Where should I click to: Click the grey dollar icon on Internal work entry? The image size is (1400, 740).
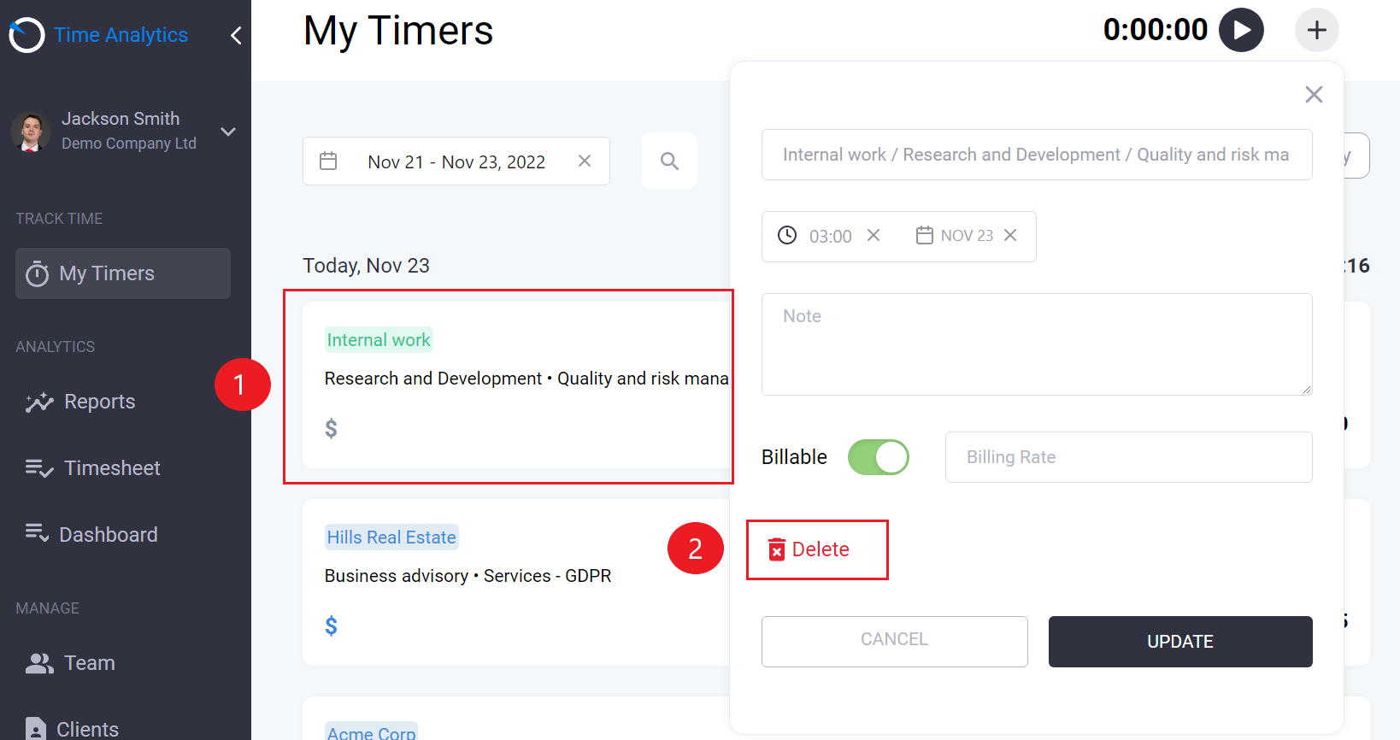click(x=331, y=428)
